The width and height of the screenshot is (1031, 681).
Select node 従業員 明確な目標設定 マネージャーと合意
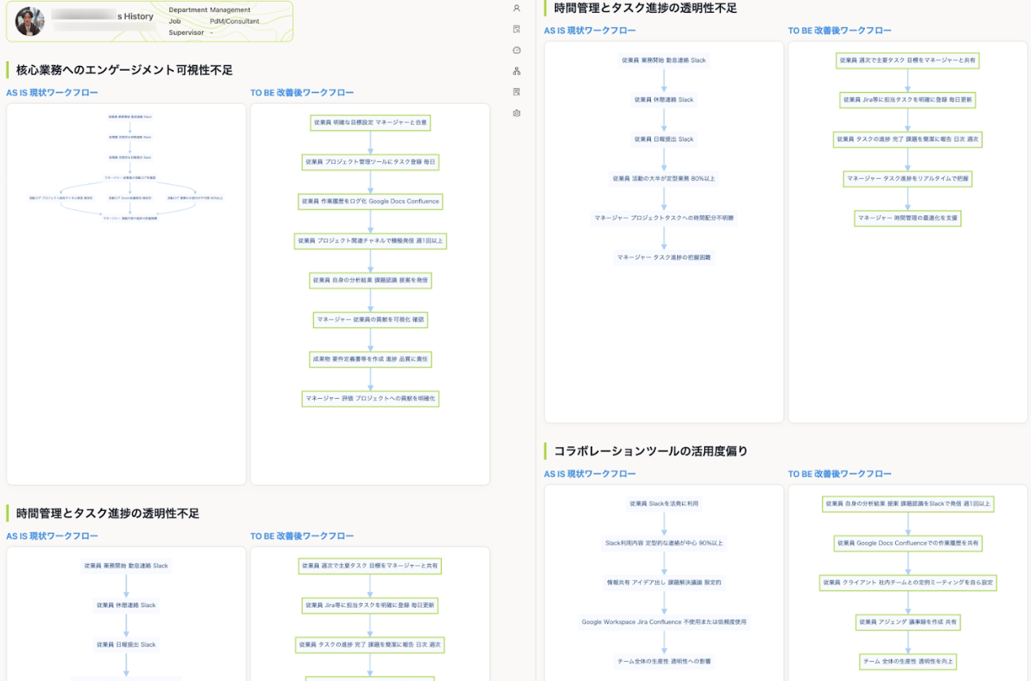[x=370, y=122]
